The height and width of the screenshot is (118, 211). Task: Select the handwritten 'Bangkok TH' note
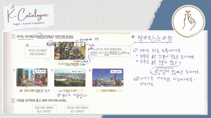tap(89, 39)
